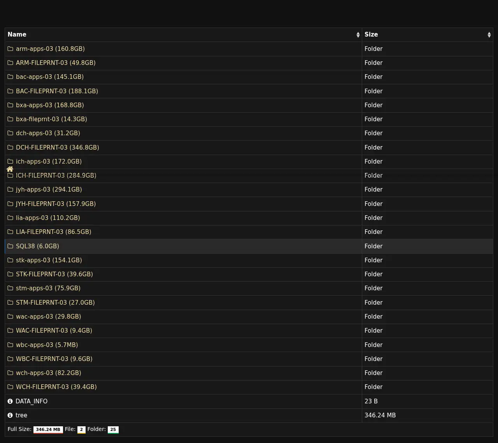The image size is (498, 443).
Task: Click the folder icon next to SQL38
Action: coord(11,246)
